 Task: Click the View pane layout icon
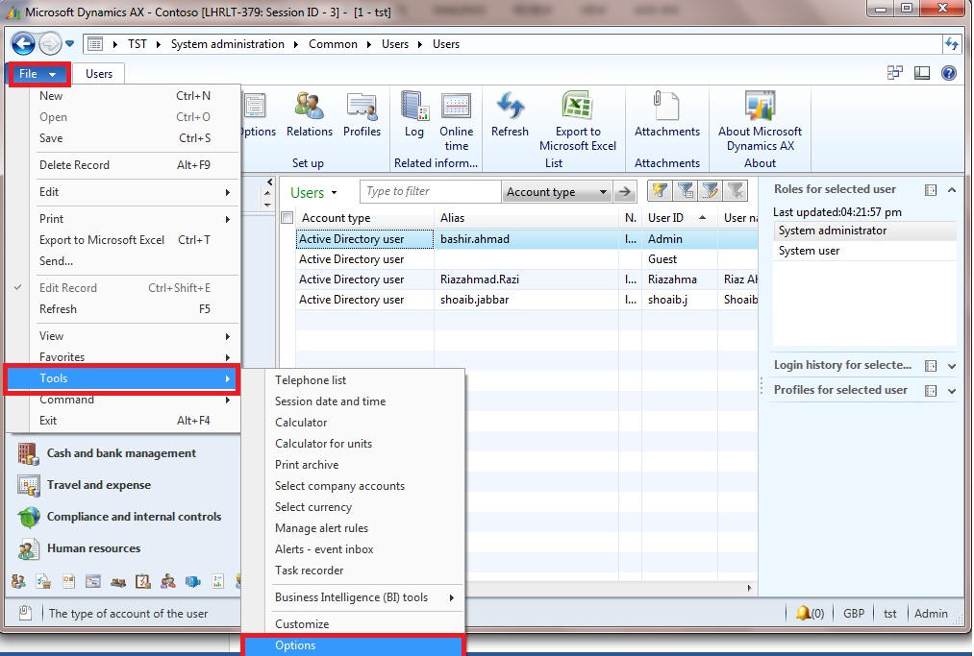[922, 73]
